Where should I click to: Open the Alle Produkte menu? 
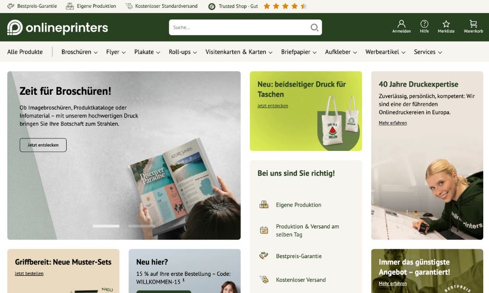[25, 52]
